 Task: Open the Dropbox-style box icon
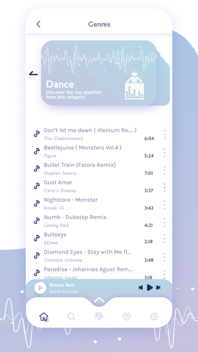127,316
